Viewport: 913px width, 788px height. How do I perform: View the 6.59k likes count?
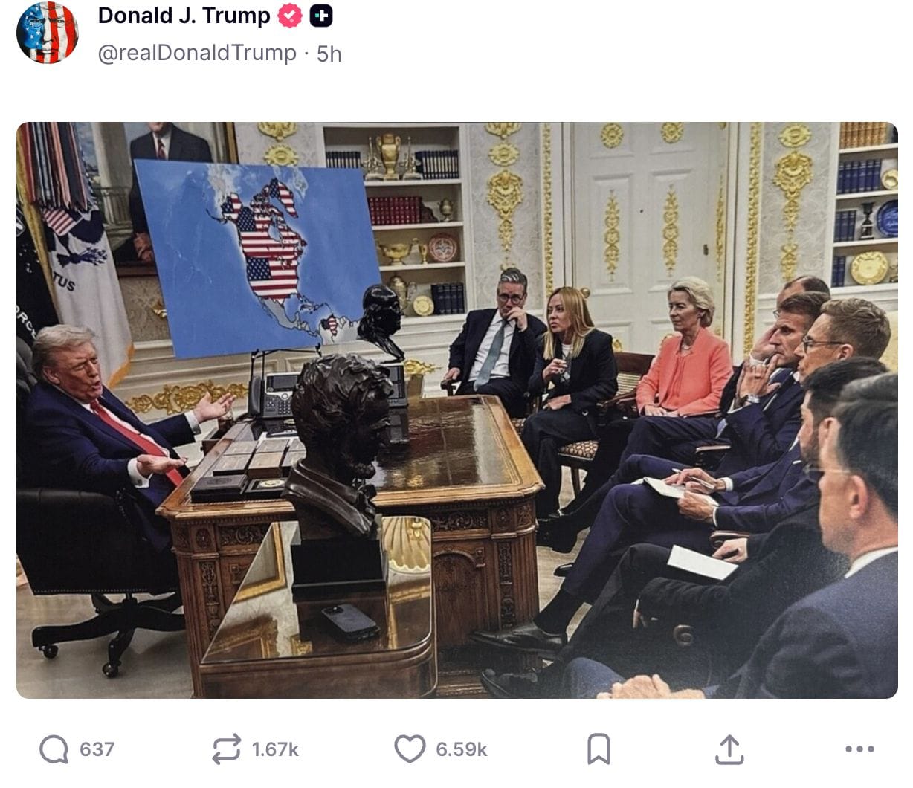462,749
